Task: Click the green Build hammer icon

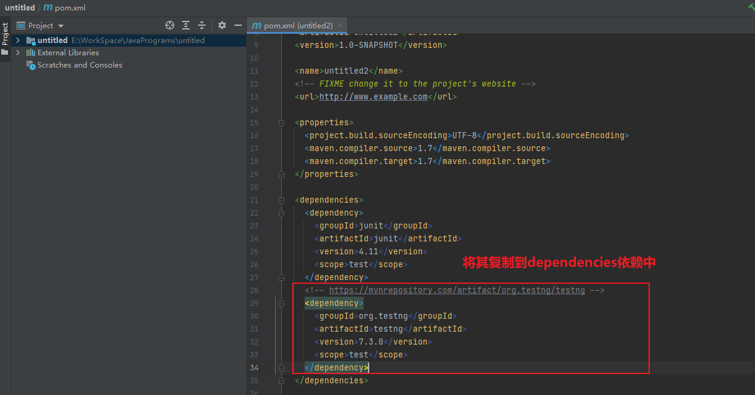Action: 750,7
